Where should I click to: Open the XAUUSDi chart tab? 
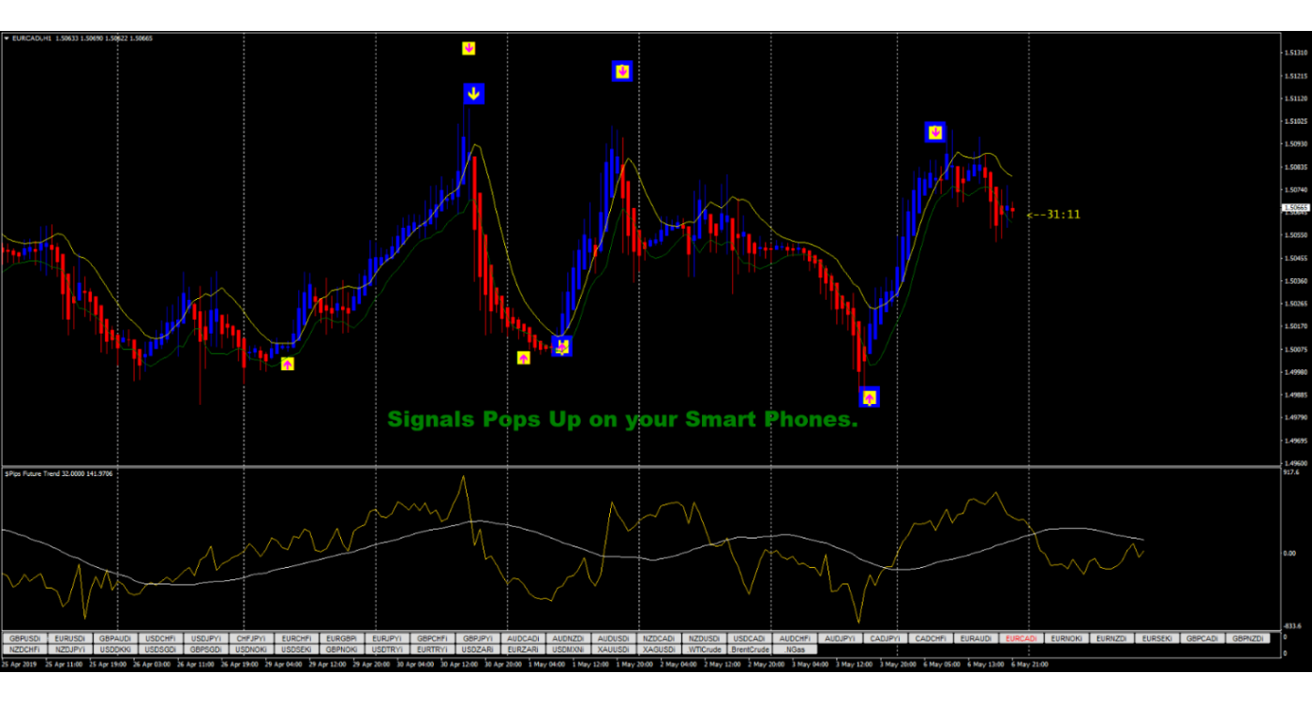[x=613, y=649]
